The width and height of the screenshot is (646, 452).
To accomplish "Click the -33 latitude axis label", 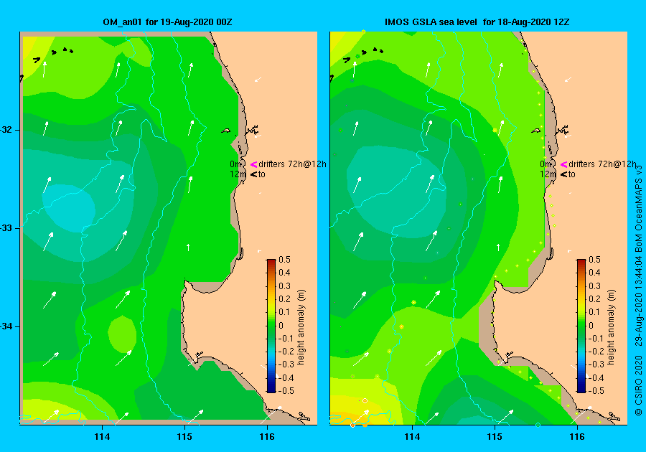I will (6, 228).
